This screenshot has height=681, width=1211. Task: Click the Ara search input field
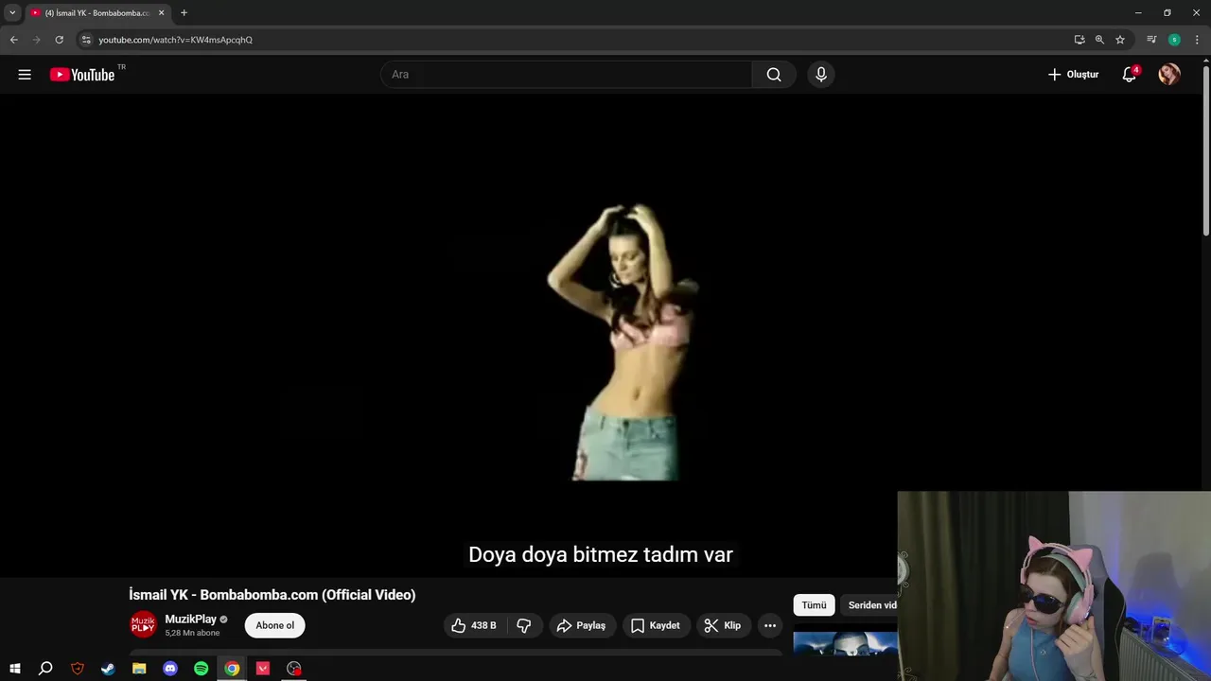pyautogui.click(x=566, y=75)
